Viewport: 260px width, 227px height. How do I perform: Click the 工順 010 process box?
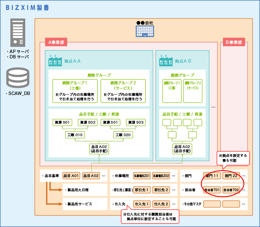75,135
